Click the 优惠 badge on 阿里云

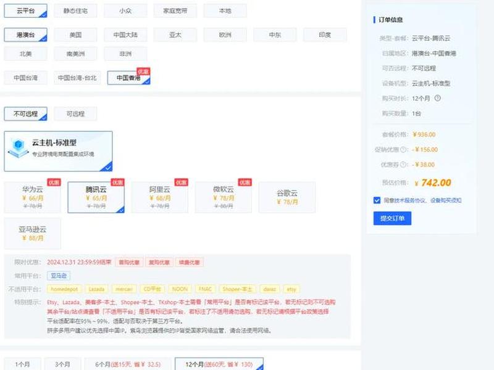tap(181, 182)
